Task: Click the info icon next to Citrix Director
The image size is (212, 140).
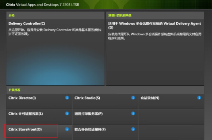Action: tap(67, 98)
